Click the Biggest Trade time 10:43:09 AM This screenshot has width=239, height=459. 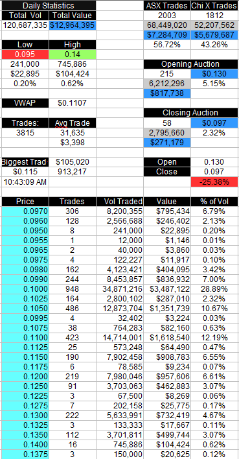25,182
